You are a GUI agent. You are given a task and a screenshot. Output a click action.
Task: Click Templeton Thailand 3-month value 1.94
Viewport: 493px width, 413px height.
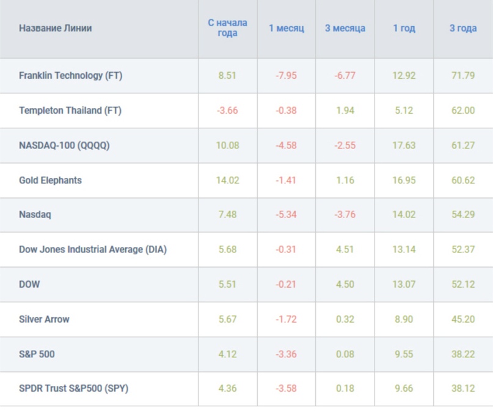click(345, 111)
